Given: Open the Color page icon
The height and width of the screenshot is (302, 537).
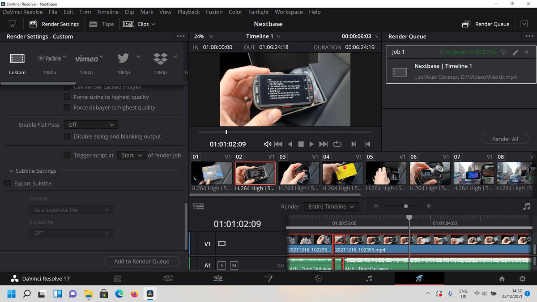Looking at the screenshot, I should click(319, 279).
